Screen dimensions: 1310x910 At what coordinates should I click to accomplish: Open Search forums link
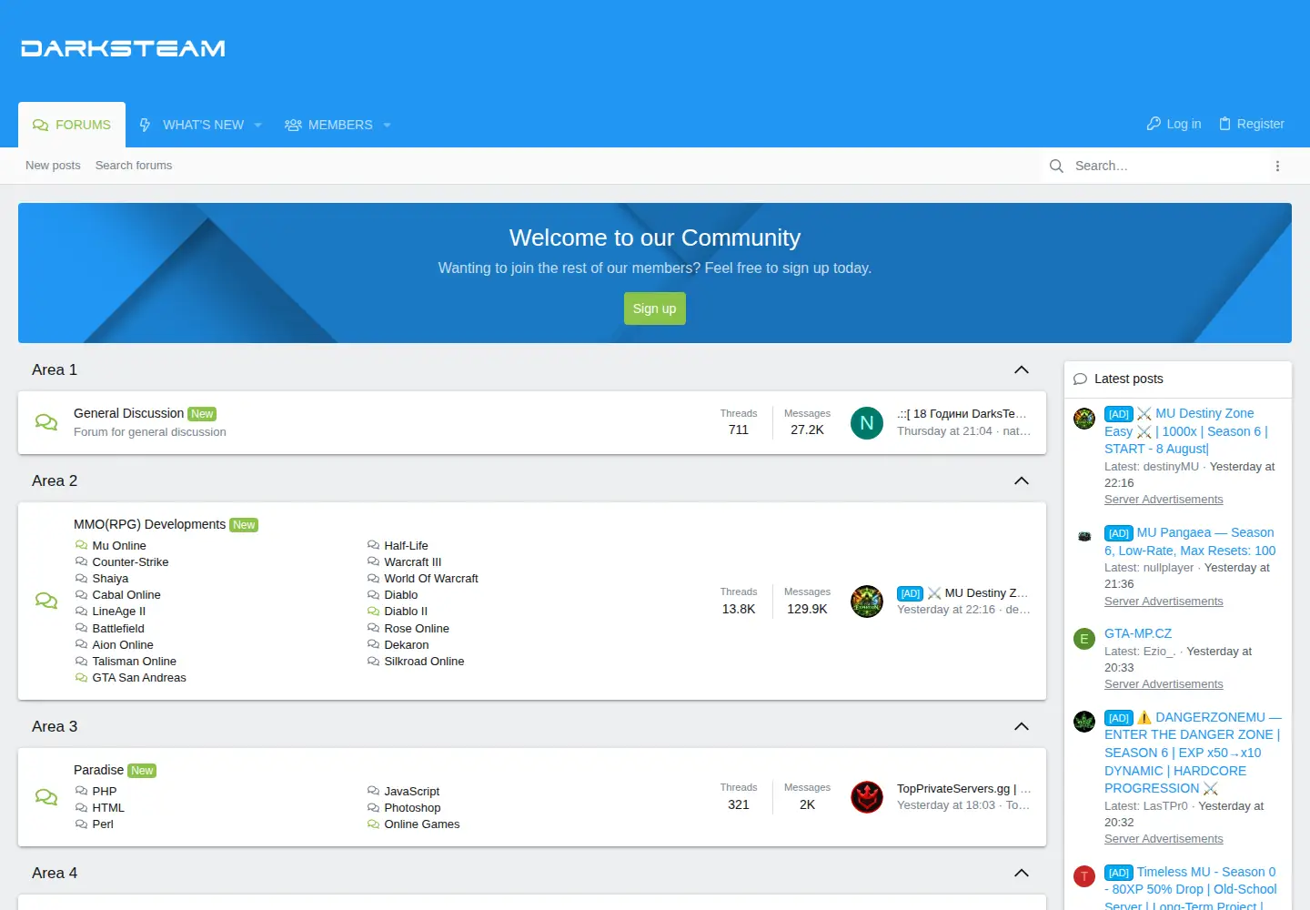tap(134, 166)
